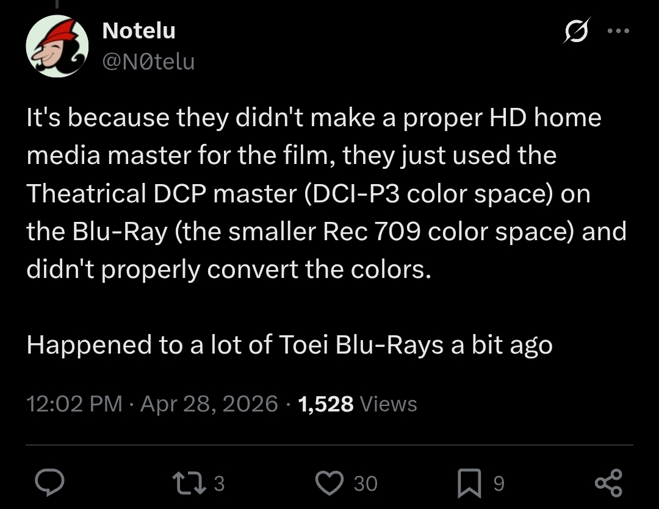Repost this tweet using the retweet arrows icon
Screen dimensions: 659x509
(189, 483)
